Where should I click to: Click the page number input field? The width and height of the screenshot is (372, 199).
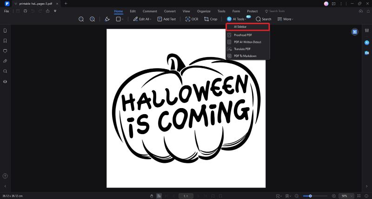tap(186, 196)
